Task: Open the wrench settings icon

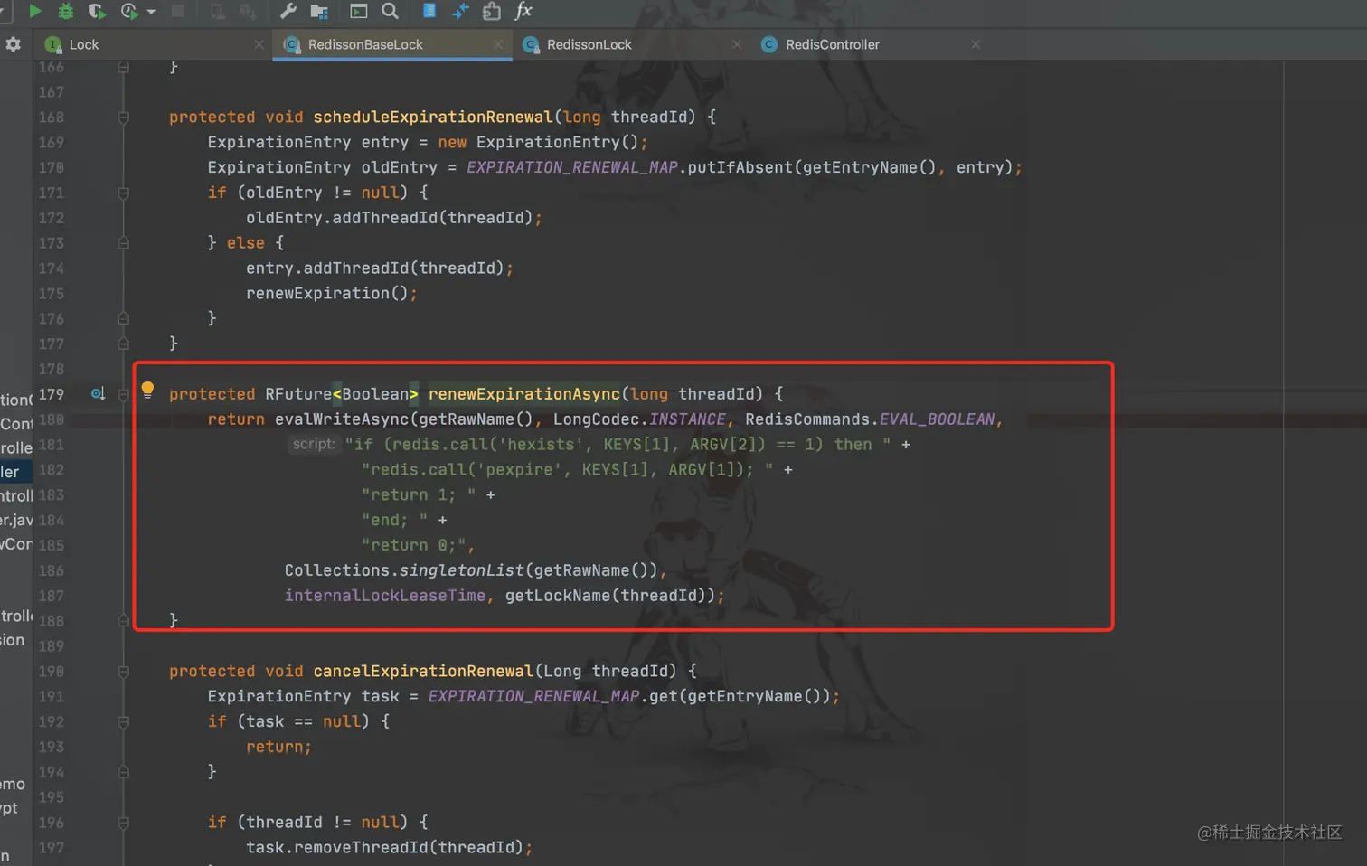Action: pos(288,11)
